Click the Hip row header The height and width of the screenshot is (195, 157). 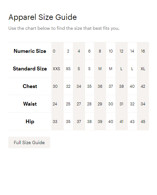[x=30, y=121]
